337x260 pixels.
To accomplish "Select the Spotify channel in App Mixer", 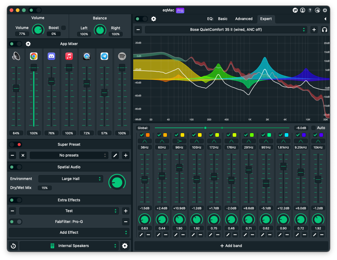I will (122, 56).
